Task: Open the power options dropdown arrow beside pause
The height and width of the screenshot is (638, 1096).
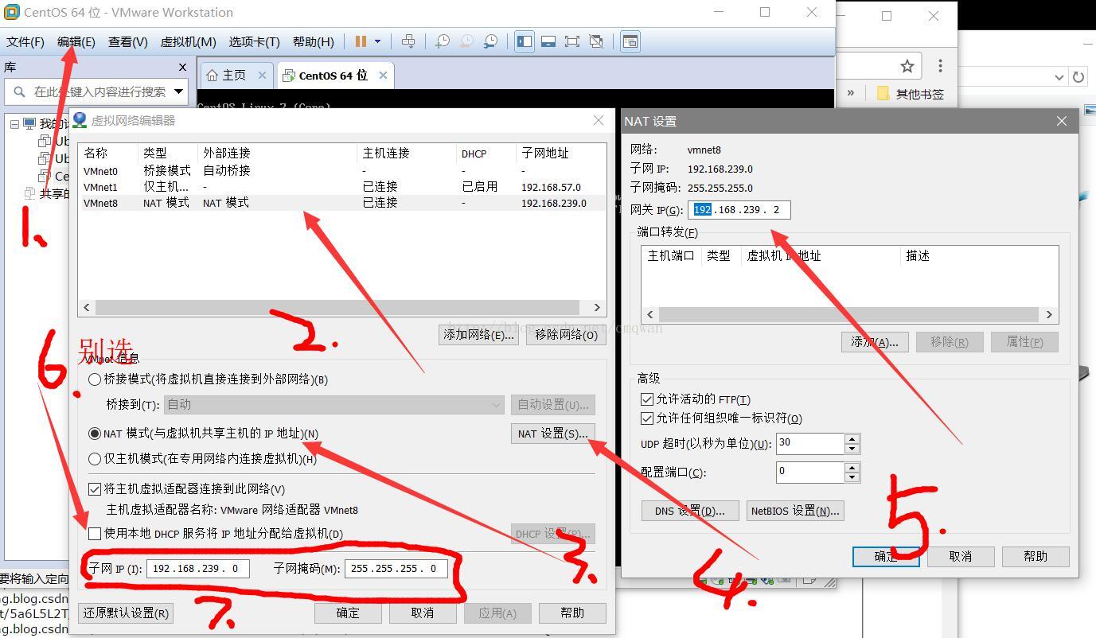Action: [x=377, y=41]
